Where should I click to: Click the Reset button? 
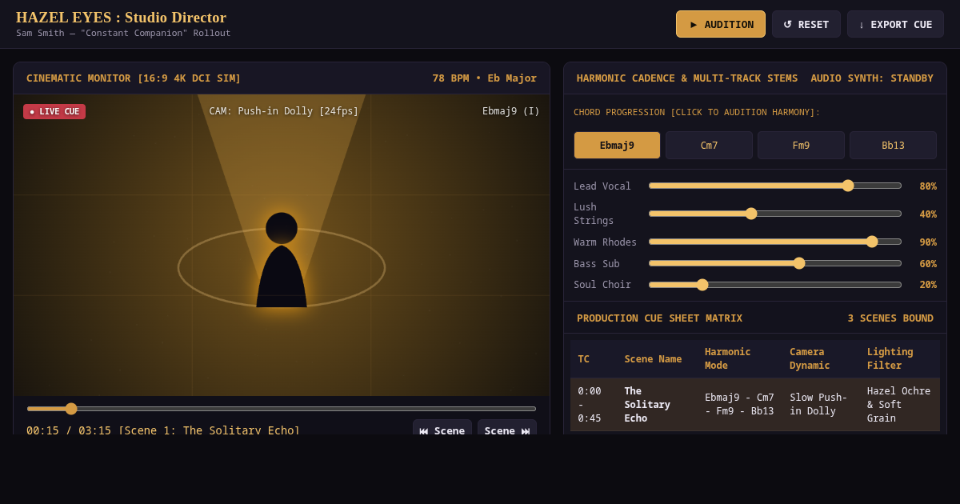(x=806, y=24)
